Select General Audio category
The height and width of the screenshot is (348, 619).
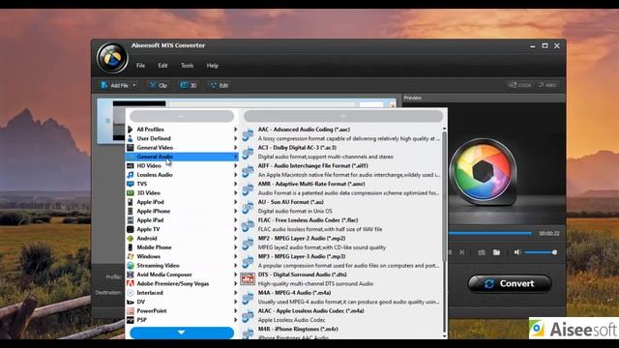(x=182, y=157)
